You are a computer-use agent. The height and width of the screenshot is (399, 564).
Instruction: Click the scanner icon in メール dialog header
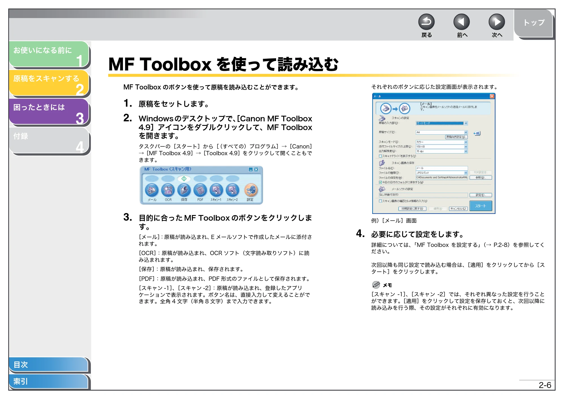pos(386,108)
